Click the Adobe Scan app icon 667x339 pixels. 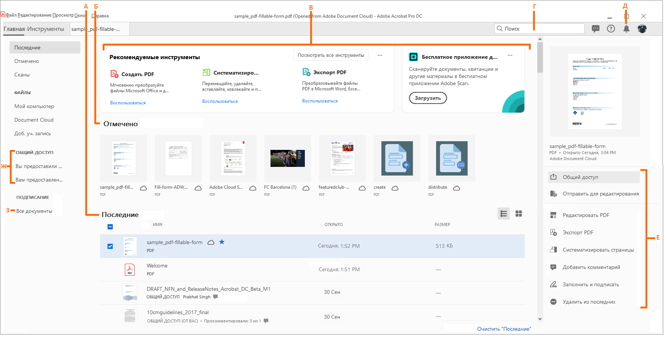pos(413,57)
